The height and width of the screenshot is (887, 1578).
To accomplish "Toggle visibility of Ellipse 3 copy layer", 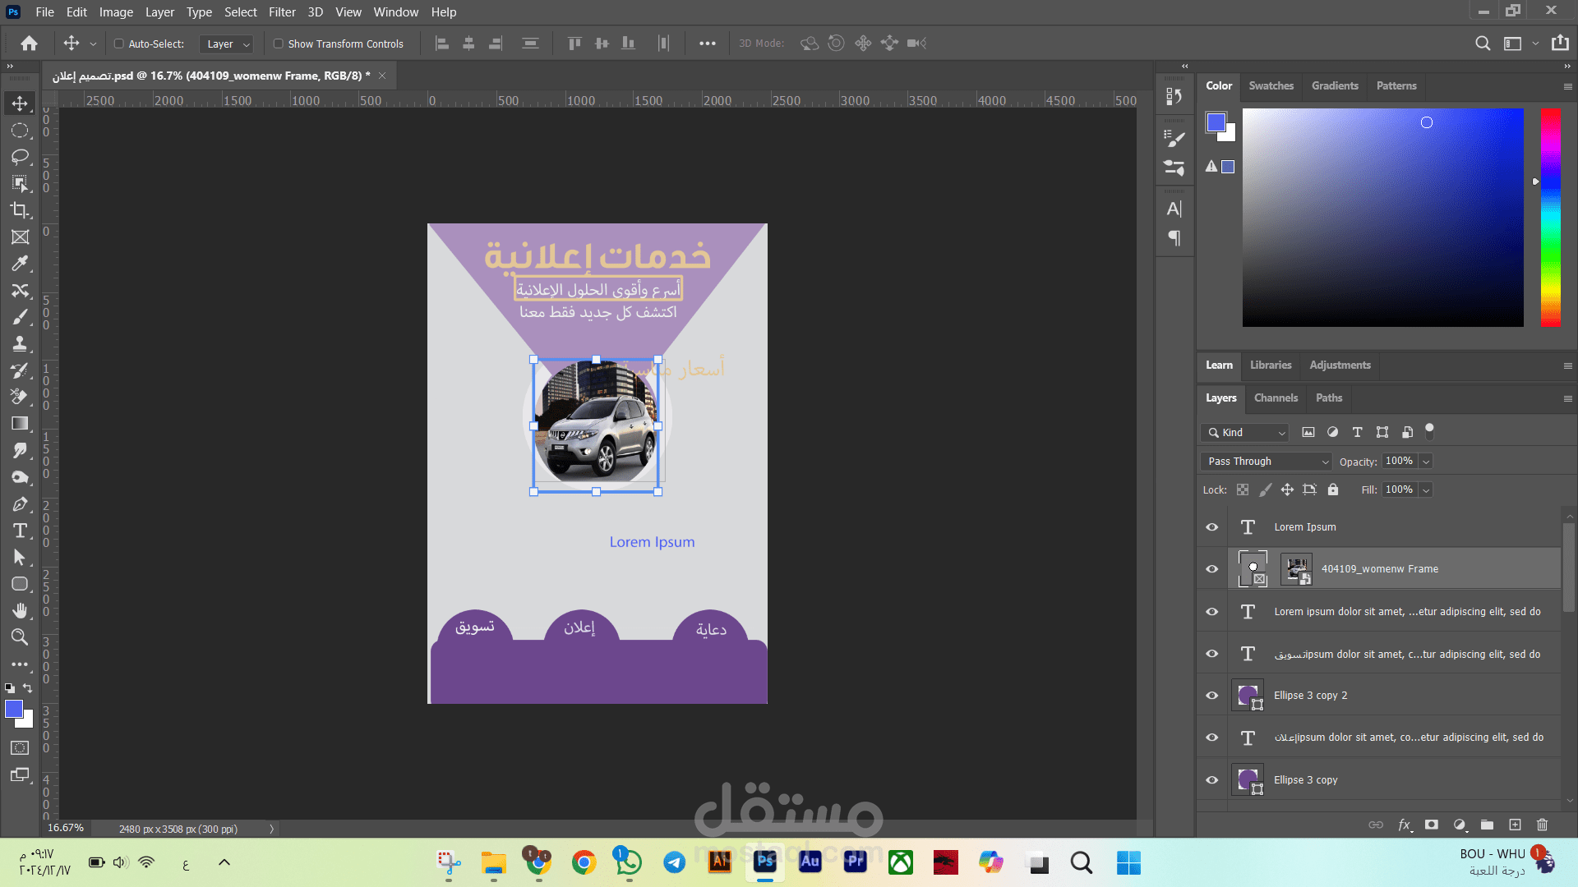I will (1211, 780).
